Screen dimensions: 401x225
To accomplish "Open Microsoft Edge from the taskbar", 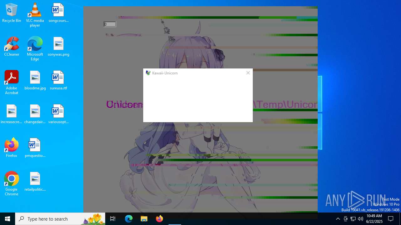I will 129,219.
